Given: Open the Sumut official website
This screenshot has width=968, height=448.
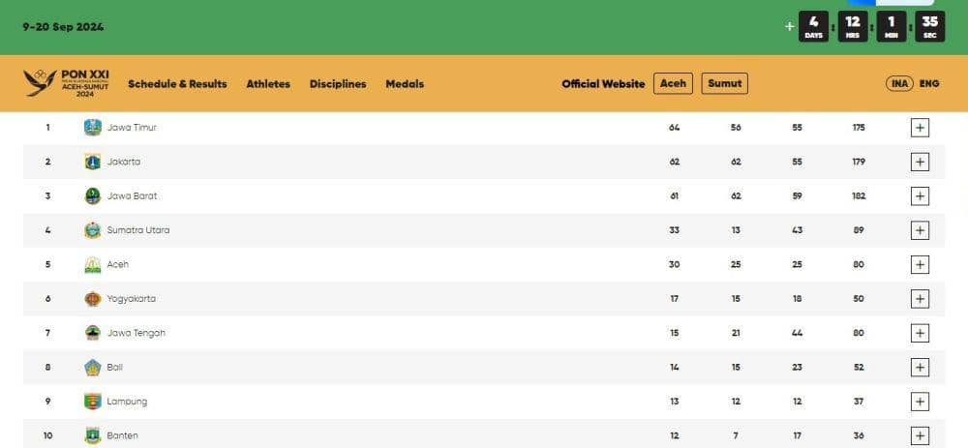Looking at the screenshot, I should (x=724, y=83).
